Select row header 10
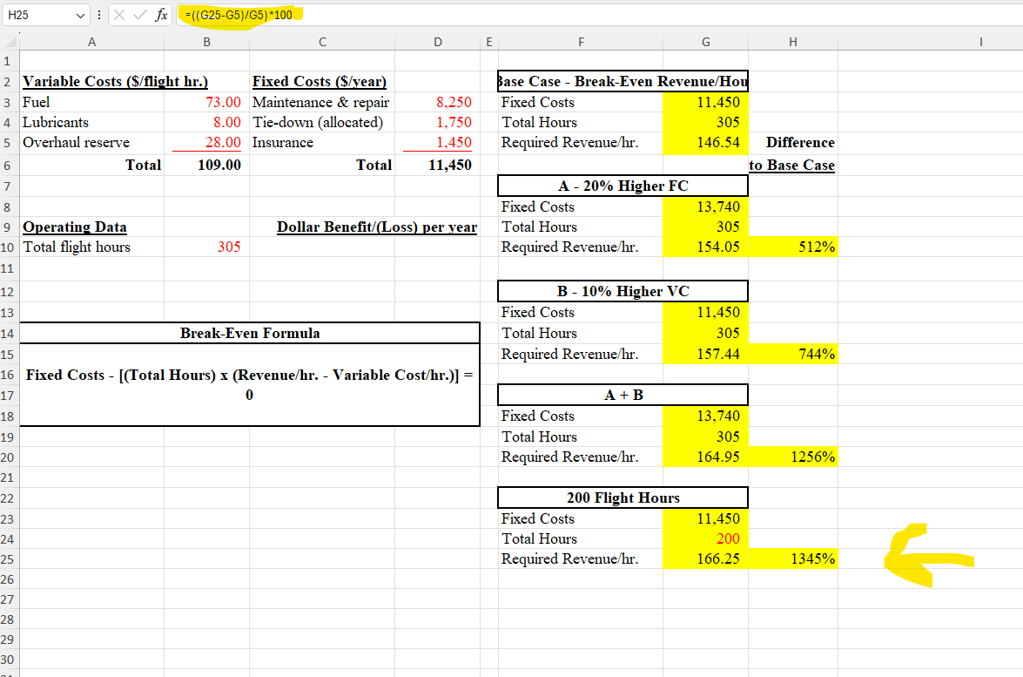Image resolution: width=1023 pixels, height=677 pixels. (x=7, y=247)
